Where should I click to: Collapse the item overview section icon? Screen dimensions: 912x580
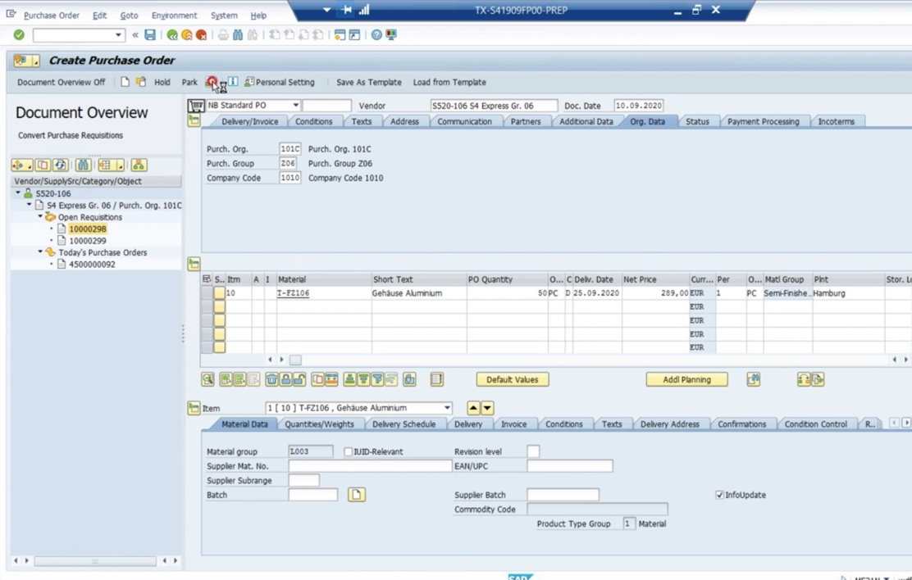[x=194, y=264]
